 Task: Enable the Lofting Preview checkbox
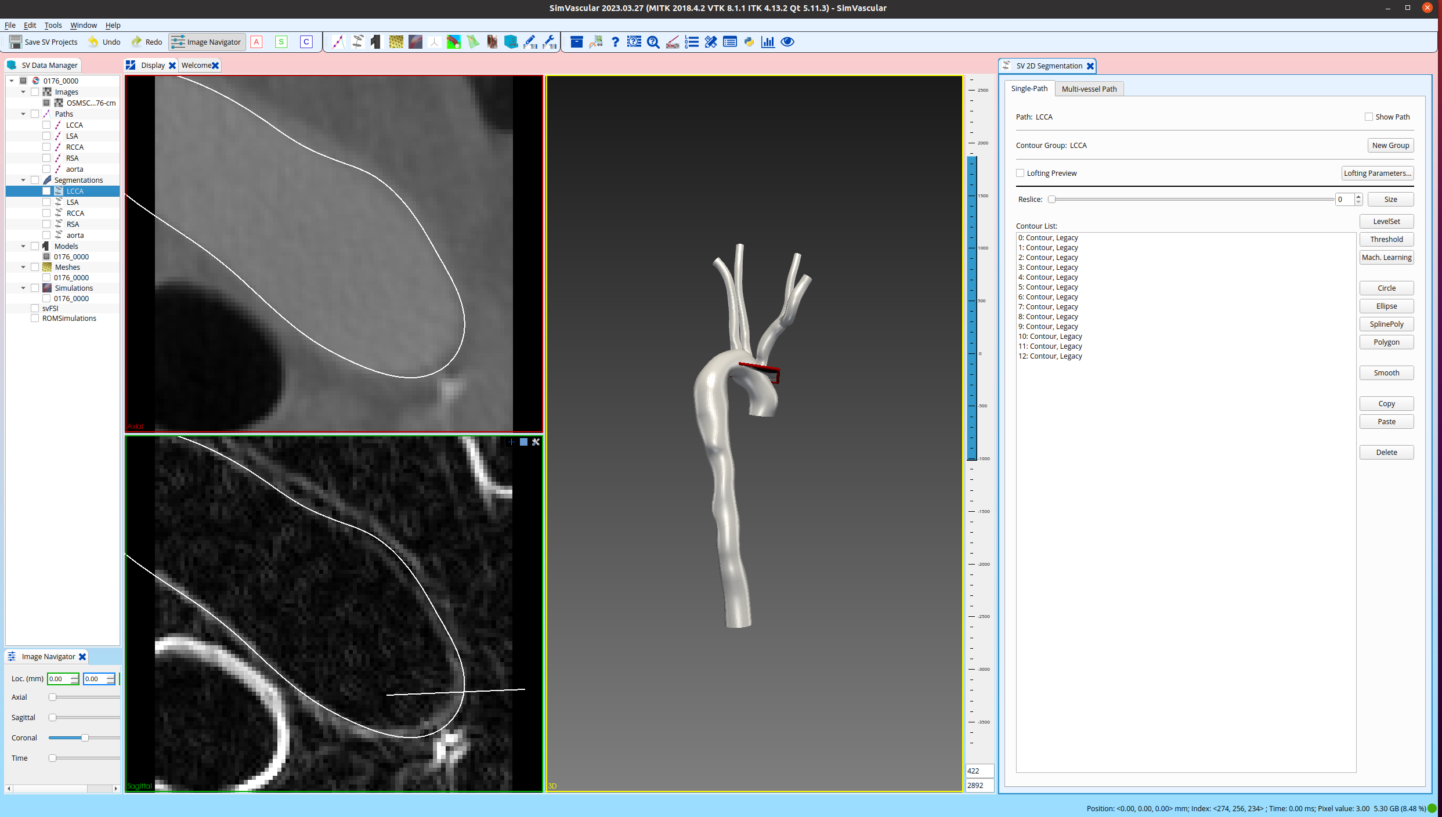click(1021, 173)
